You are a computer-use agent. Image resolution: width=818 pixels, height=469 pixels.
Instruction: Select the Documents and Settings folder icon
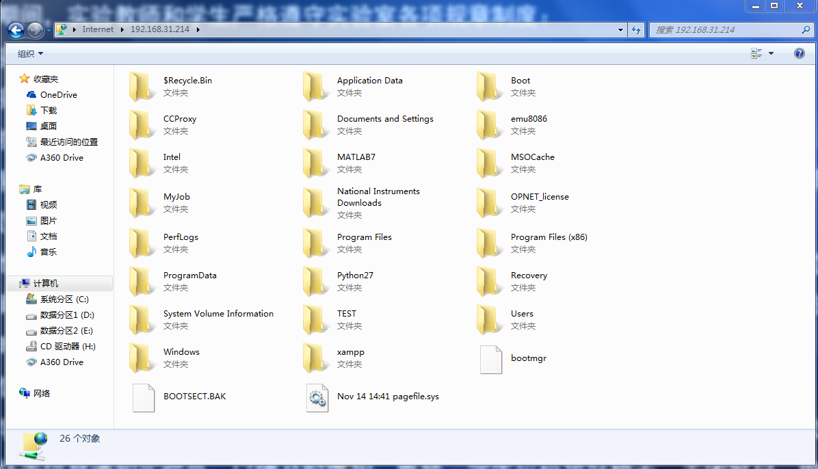click(315, 124)
